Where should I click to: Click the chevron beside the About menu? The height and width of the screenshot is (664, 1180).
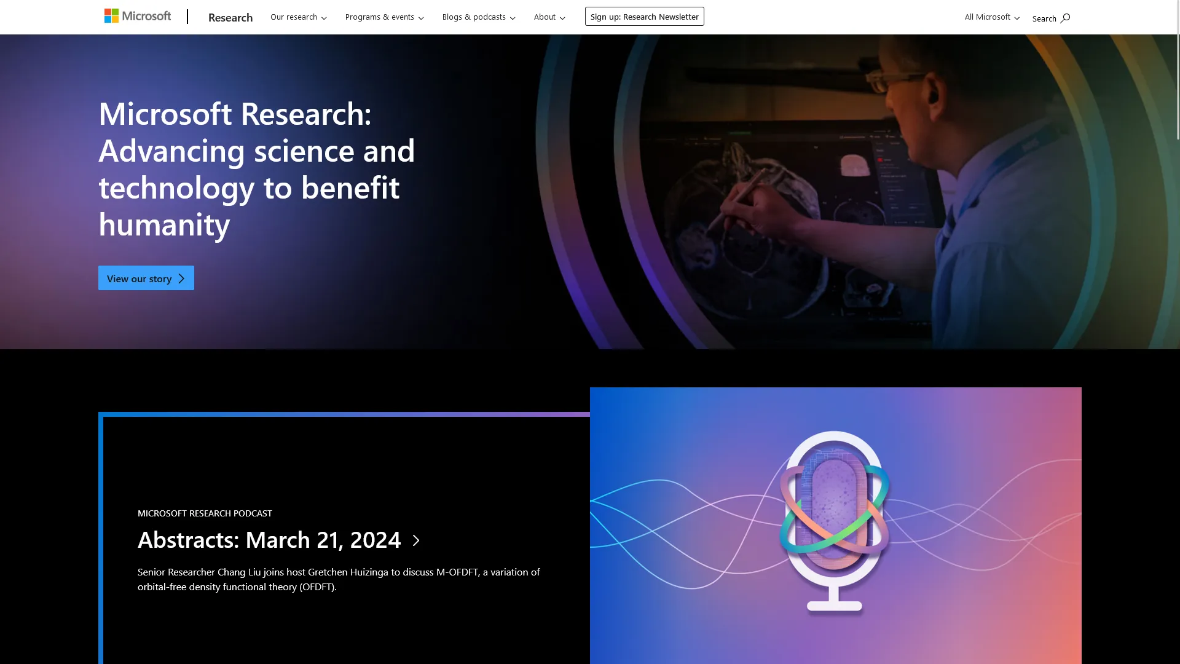(561, 18)
